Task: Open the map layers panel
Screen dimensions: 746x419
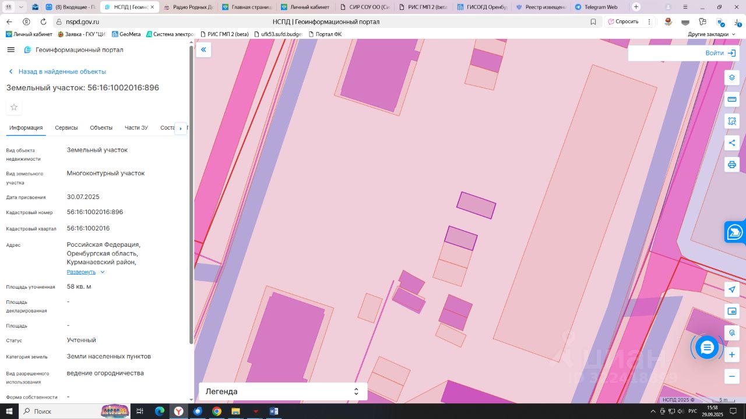Action: 732,77
